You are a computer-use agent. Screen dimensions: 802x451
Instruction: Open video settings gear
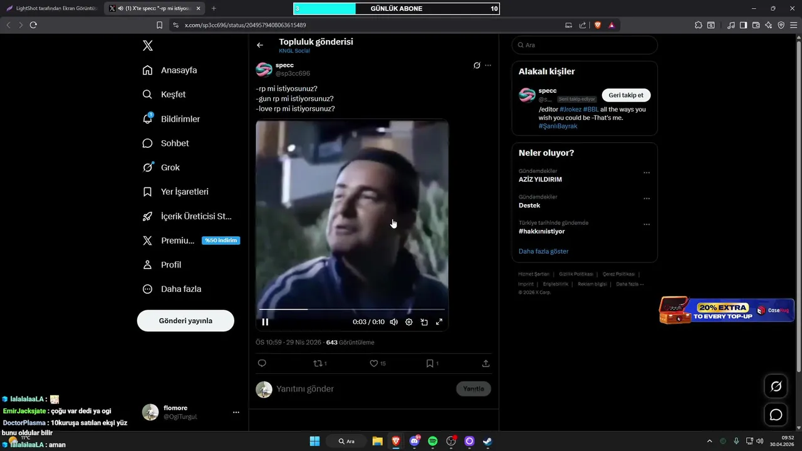pyautogui.click(x=409, y=322)
